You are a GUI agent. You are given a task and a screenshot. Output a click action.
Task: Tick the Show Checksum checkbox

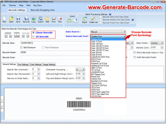coord(43,47)
